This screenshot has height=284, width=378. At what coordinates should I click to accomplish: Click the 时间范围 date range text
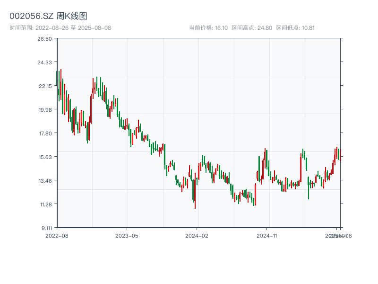(60, 28)
